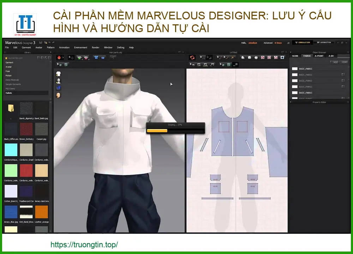Click the blue shirt arrangement icon
The height and width of the screenshot is (254, 353).
[x=96, y=58]
